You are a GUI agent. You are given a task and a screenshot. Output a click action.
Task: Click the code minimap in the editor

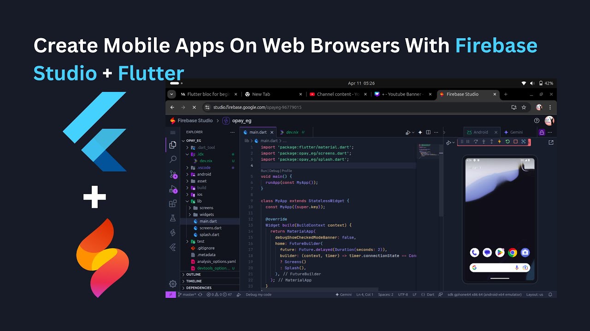pos(428,151)
